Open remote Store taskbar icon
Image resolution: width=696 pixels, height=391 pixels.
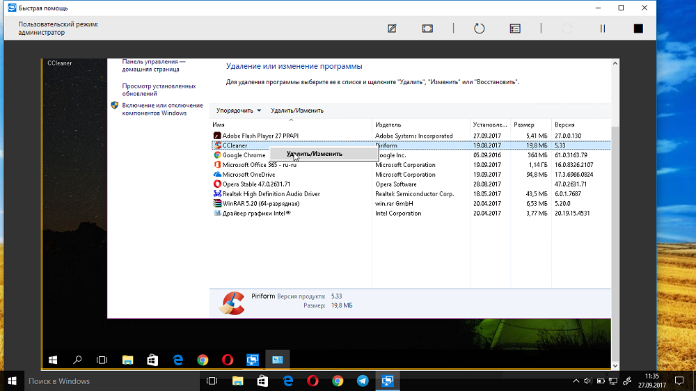(x=152, y=360)
